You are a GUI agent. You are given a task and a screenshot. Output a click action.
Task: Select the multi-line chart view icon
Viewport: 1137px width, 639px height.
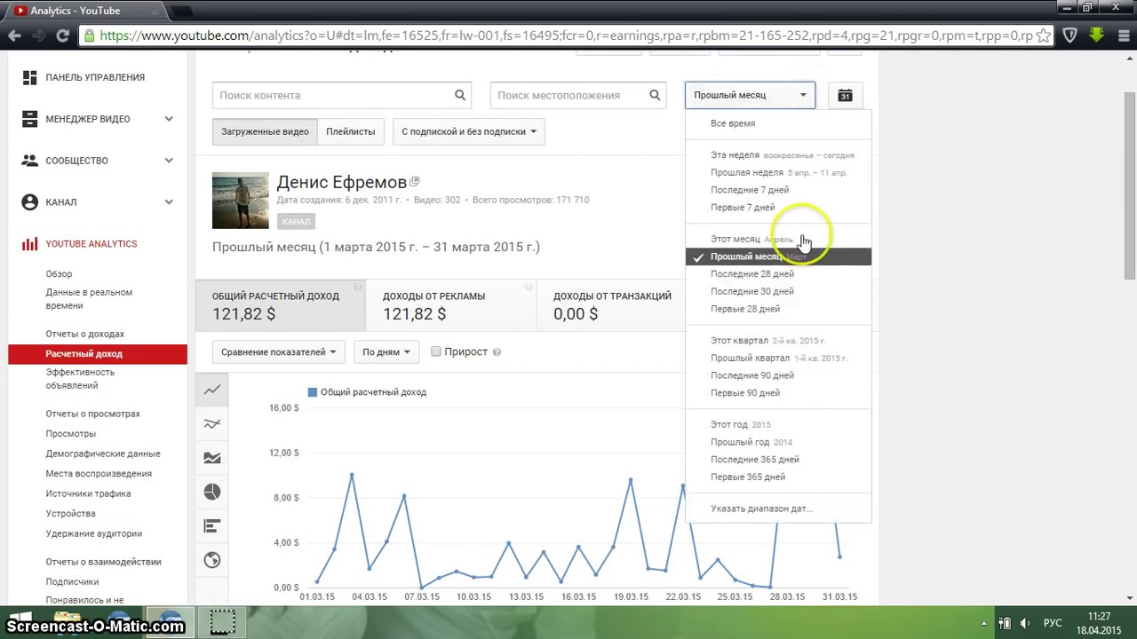point(211,424)
